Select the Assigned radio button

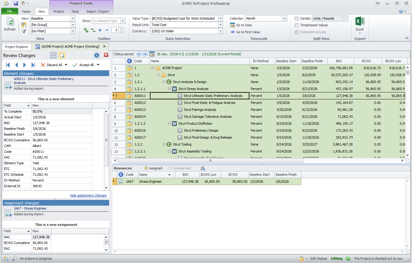coord(146,168)
